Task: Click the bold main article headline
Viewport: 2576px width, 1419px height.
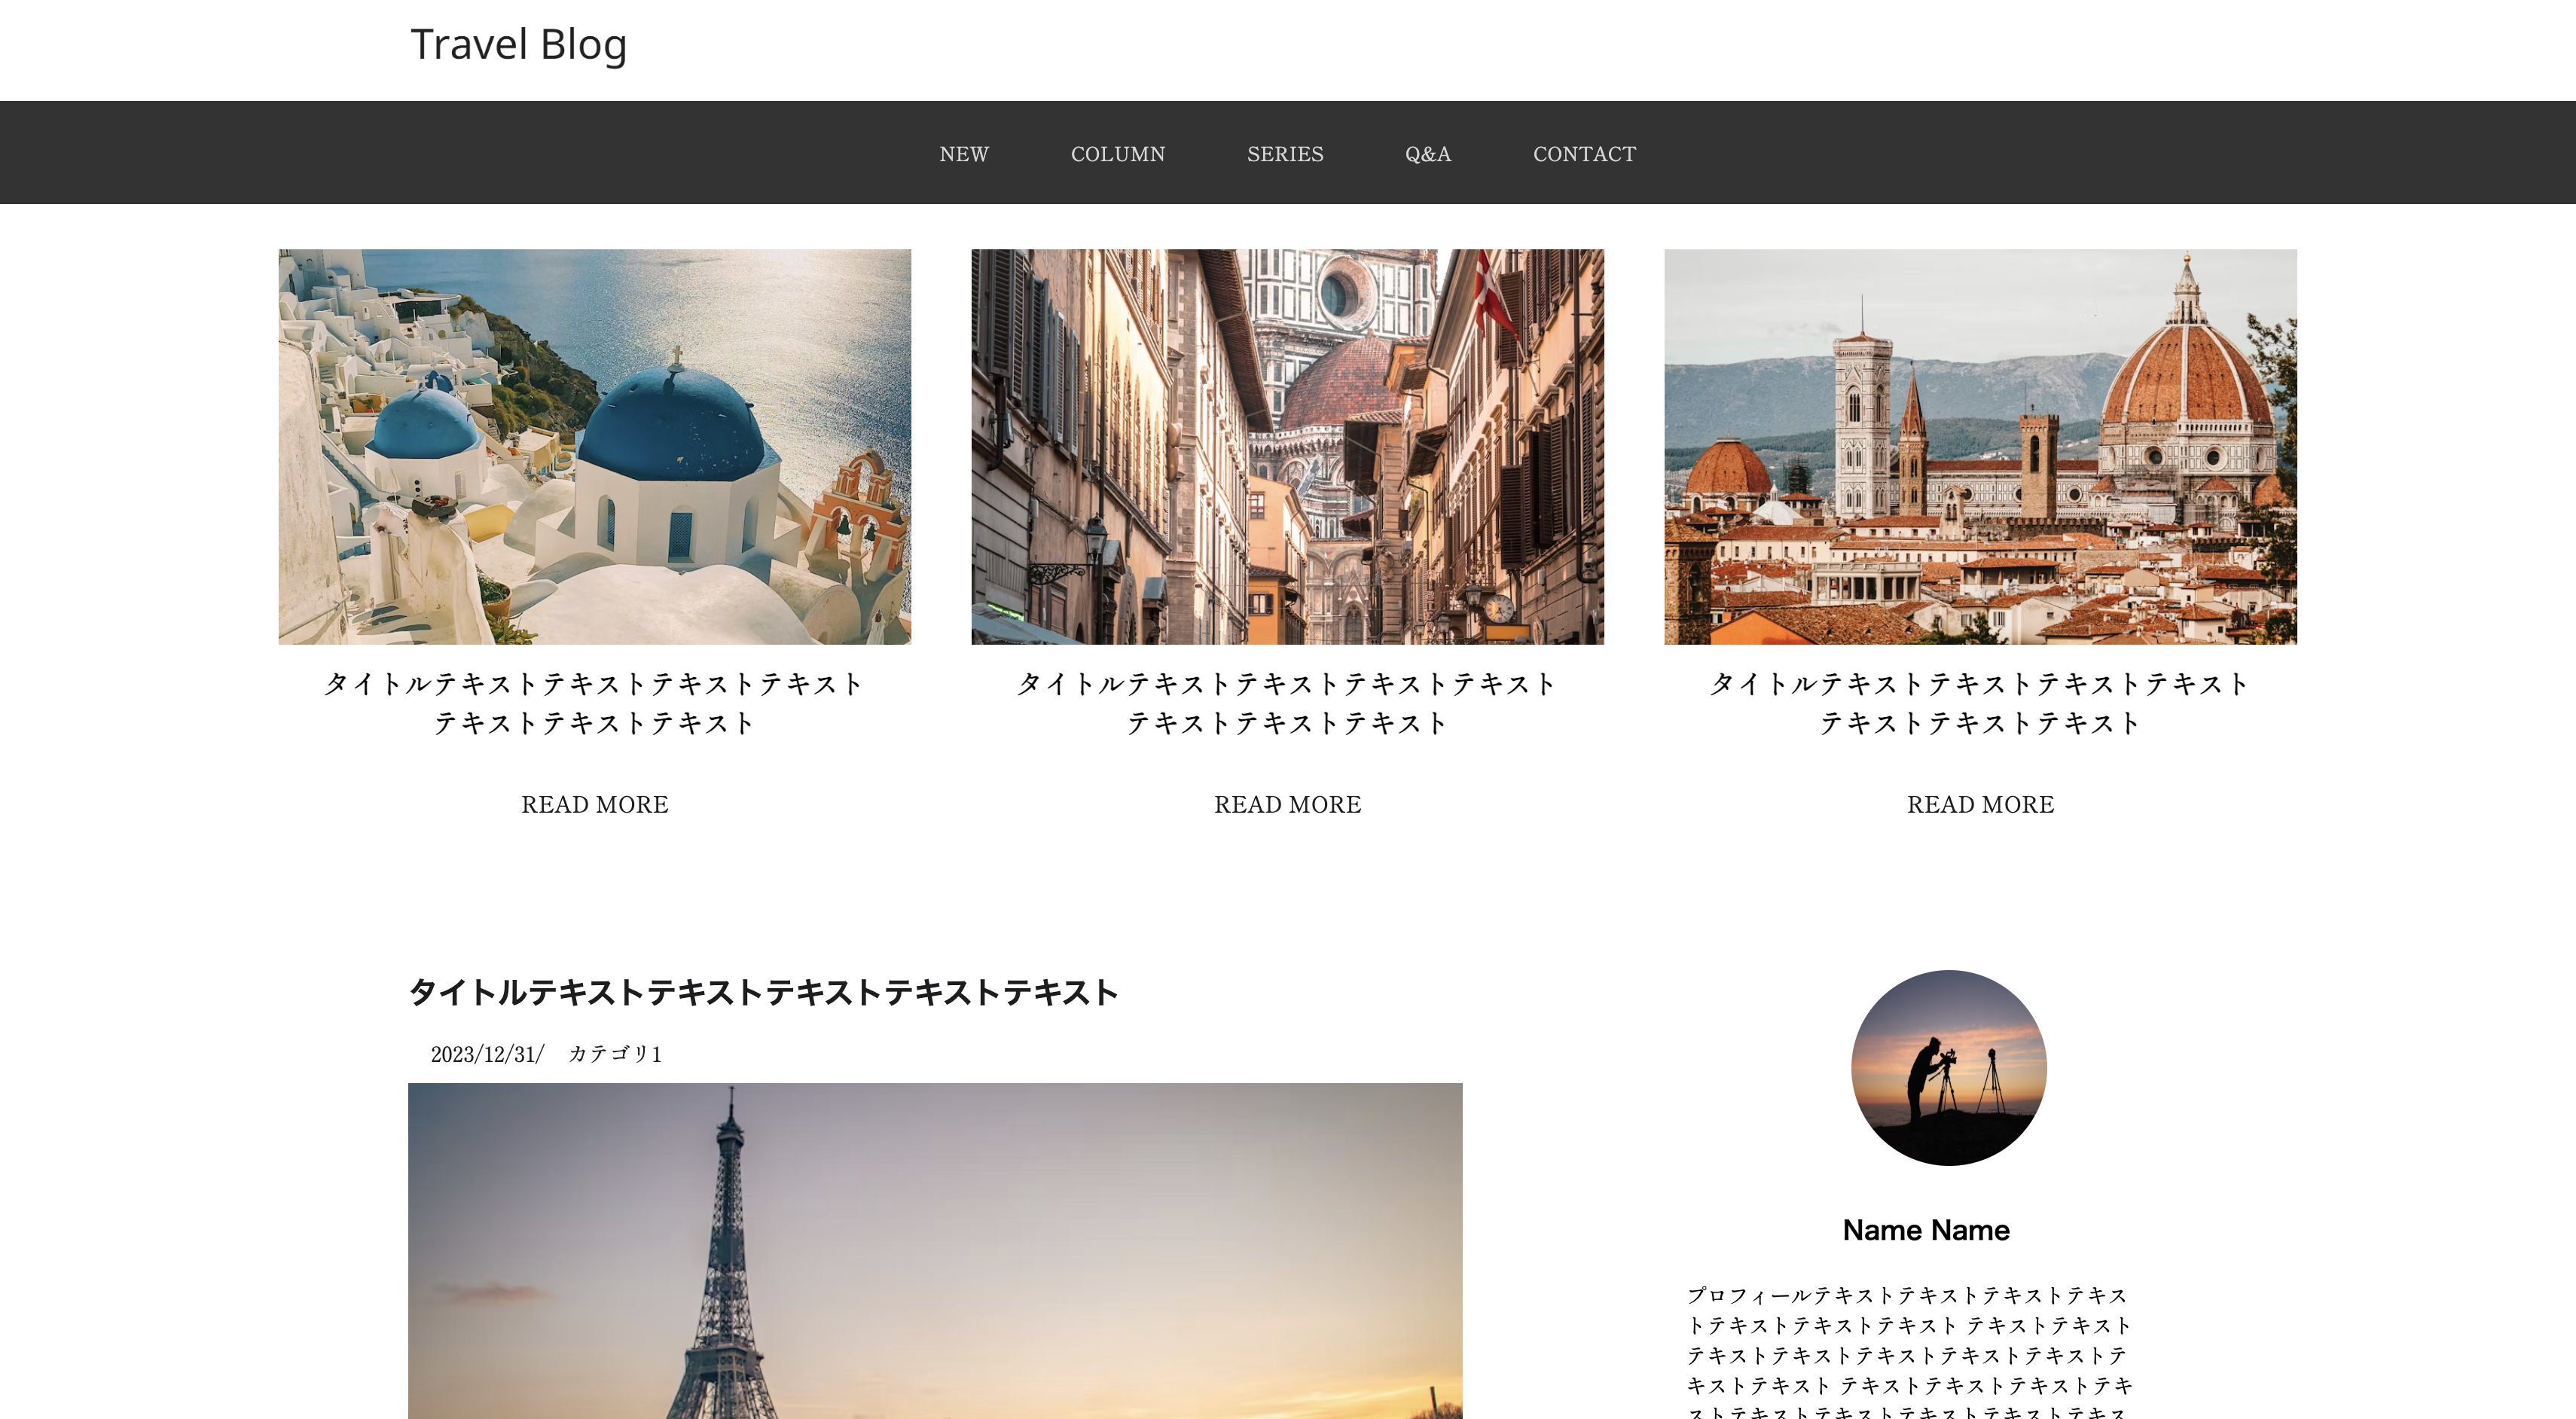Action: [763, 992]
